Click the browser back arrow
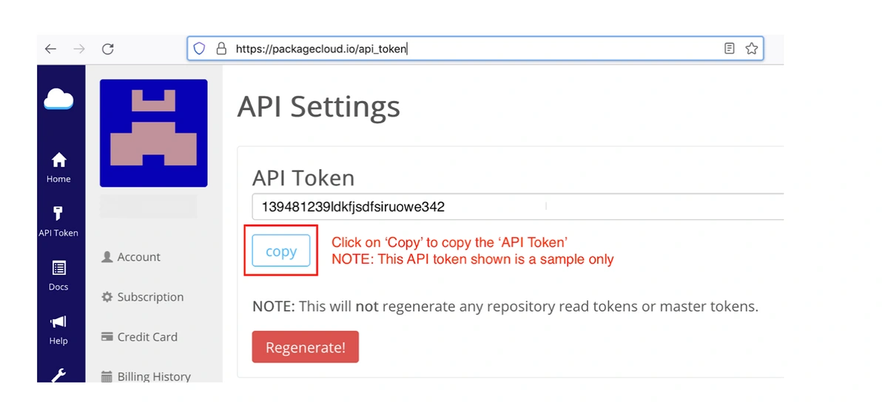The width and height of the screenshot is (888, 404). point(50,49)
